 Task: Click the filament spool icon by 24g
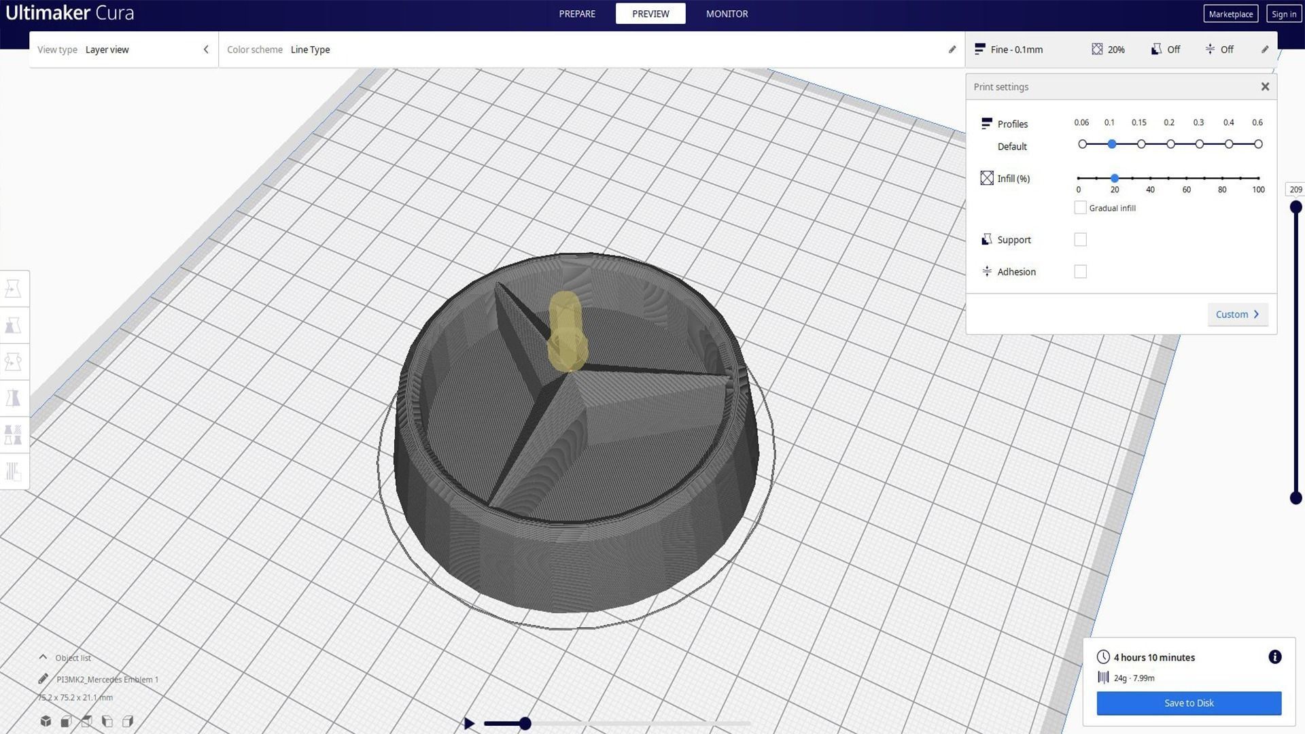1103,677
